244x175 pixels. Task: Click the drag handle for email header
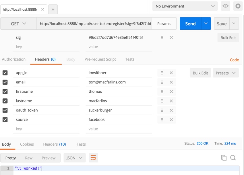click(x=162, y=82)
